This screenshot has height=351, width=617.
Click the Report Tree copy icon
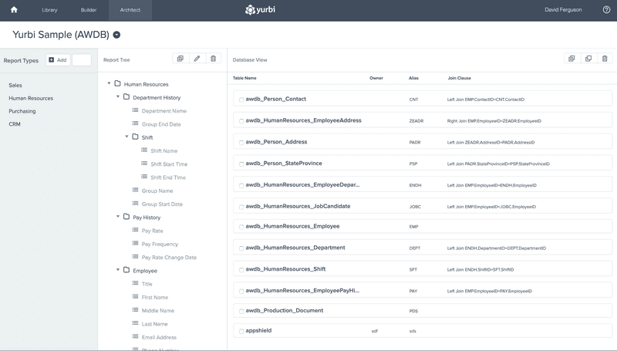tap(180, 59)
